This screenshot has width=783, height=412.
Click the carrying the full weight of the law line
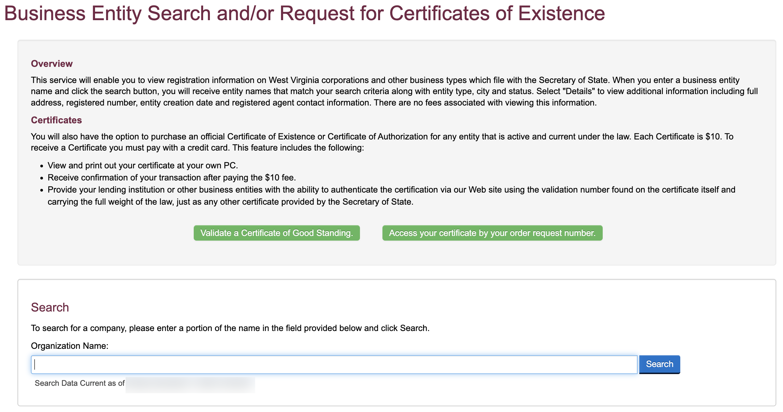[x=230, y=202]
